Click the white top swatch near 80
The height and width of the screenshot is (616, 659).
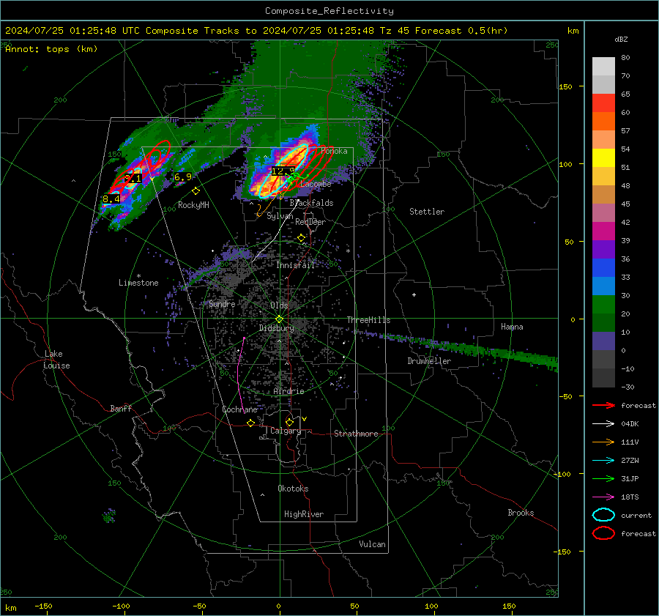603,67
